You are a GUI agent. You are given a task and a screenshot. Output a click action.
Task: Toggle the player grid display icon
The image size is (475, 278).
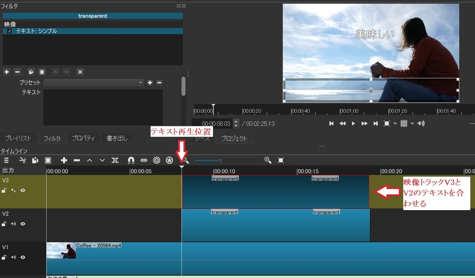[x=404, y=124]
